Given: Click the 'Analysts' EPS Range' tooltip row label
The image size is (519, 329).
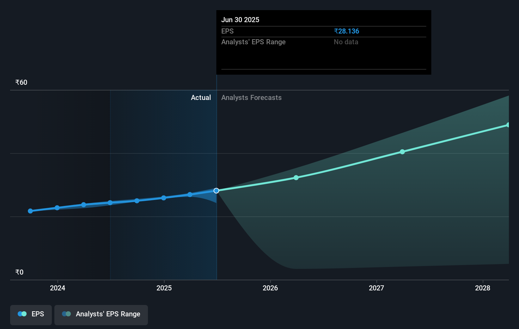Looking at the screenshot, I should pyautogui.click(x=253, y=42).
